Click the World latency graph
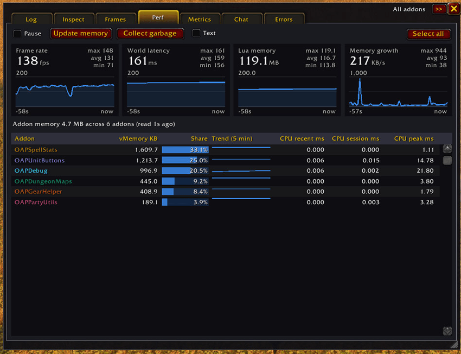 point(176,92)
